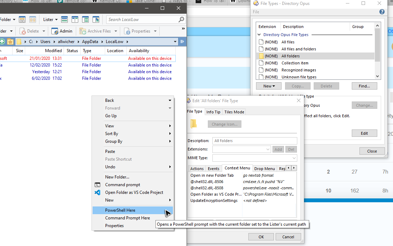Switch to the Actions tab
The height and width of the screenshot is (246, 393).
197,169
